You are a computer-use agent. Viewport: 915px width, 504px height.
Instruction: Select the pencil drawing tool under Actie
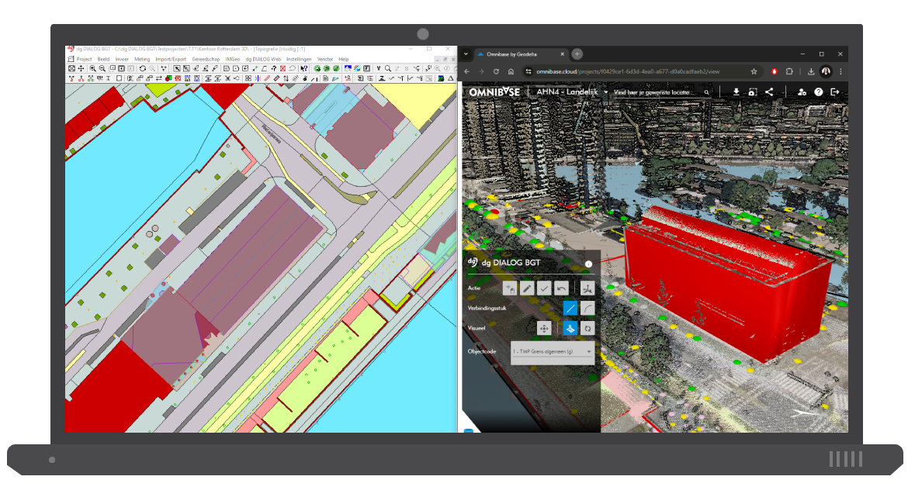(527, 288)
